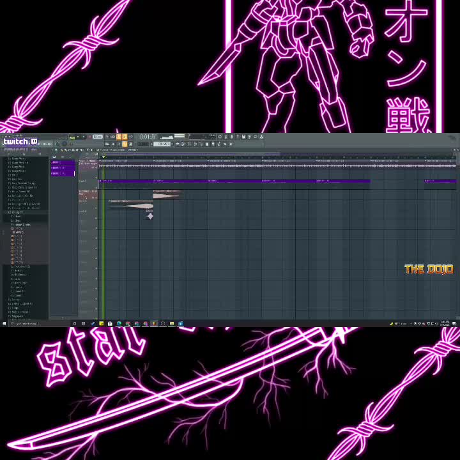Select the third purple pattern in picker
Screen dimensions: 460x460
pyautogui.click(x=63, y=174)
